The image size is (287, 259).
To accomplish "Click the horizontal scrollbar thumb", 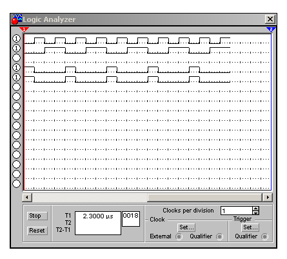I will click(x=204, y=197).
